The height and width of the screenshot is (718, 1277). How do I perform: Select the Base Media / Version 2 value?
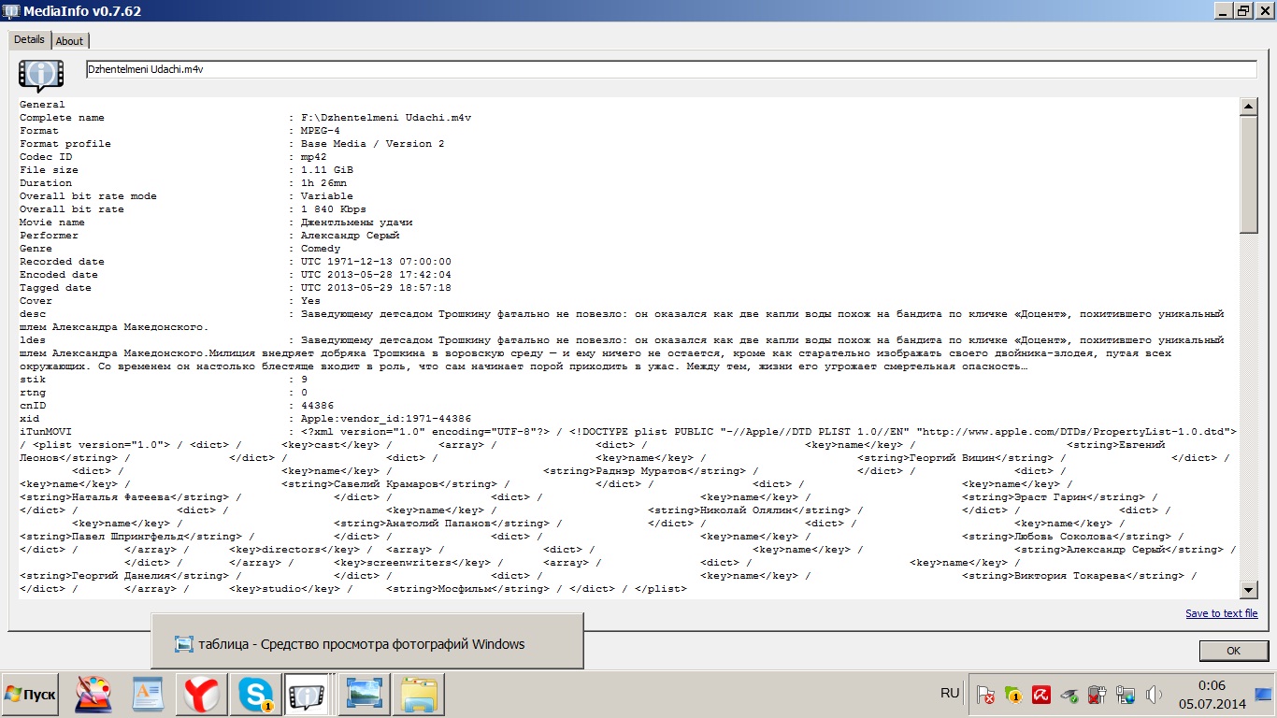[373, 144]
